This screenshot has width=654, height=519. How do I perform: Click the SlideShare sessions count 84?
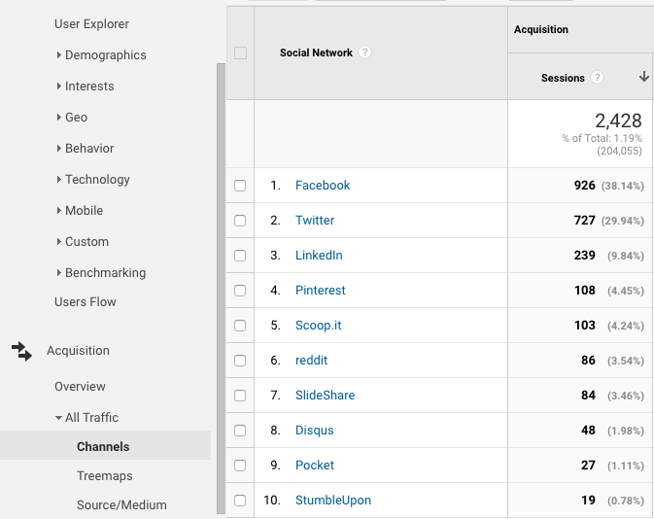pyautogui.click(x=588, y=396)
